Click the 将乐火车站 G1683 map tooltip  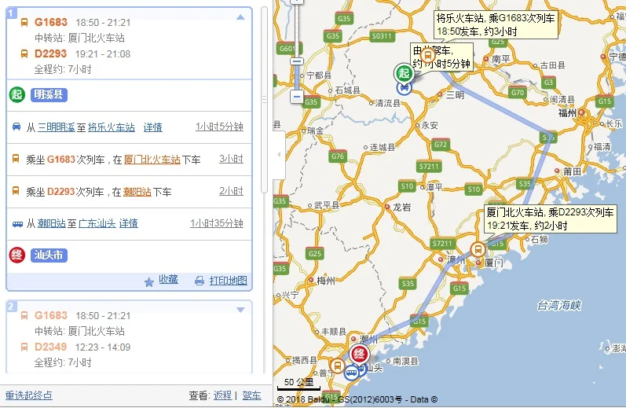pyautogui.click(x=496, y=24)
